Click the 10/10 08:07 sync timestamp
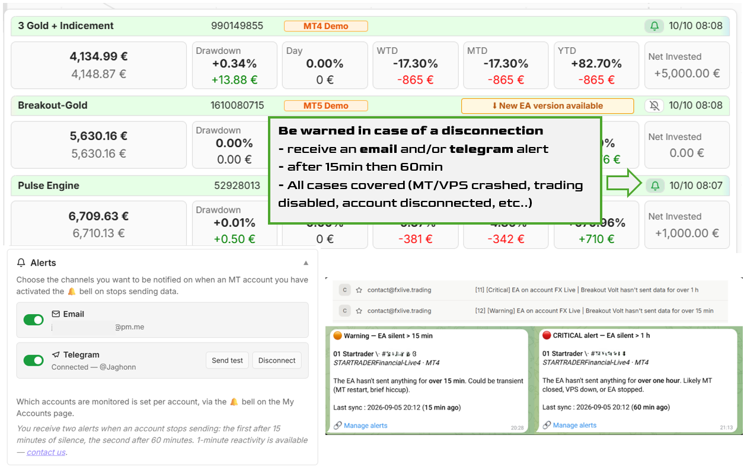Image resolution: width=744 pixels, height=467 pixels. point(696,185)
